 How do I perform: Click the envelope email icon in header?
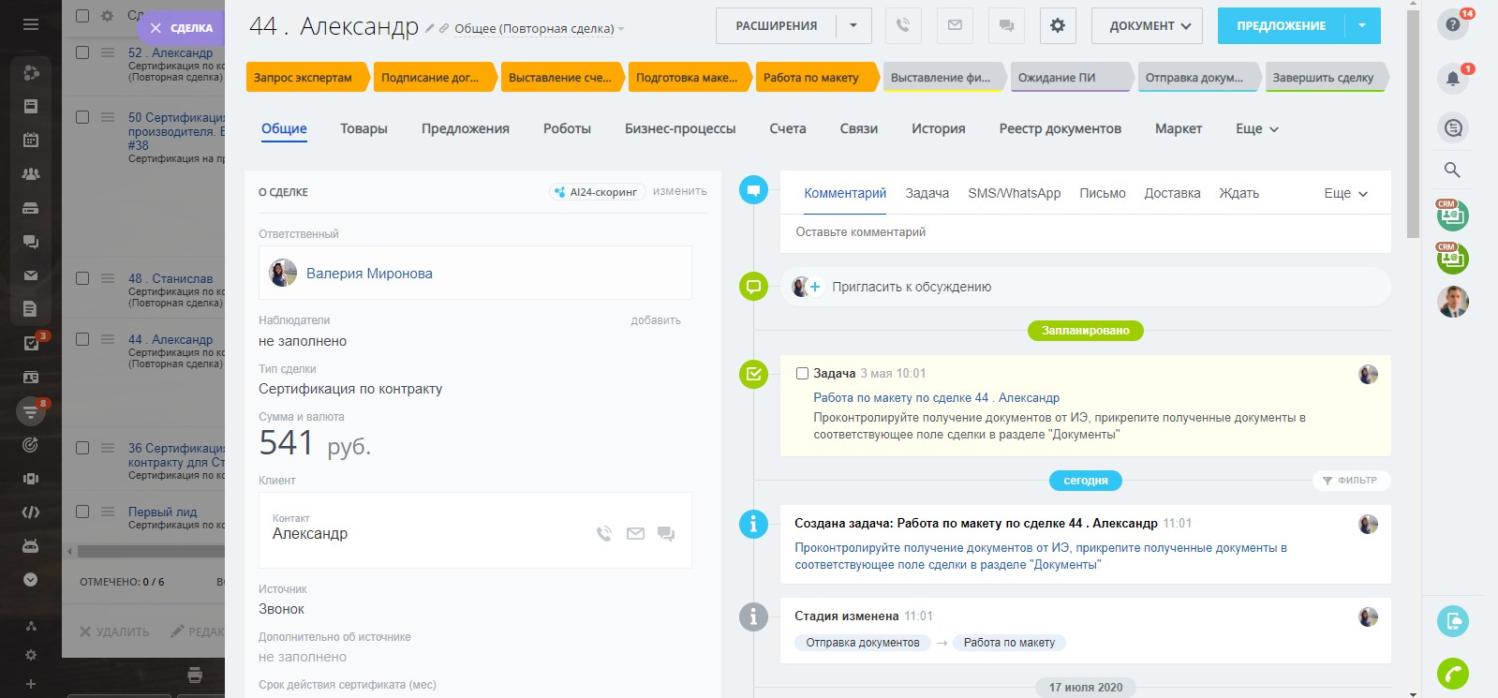pyautogui.click(x=955, y=25)
